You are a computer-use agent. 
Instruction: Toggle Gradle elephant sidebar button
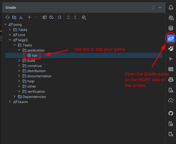171,38
